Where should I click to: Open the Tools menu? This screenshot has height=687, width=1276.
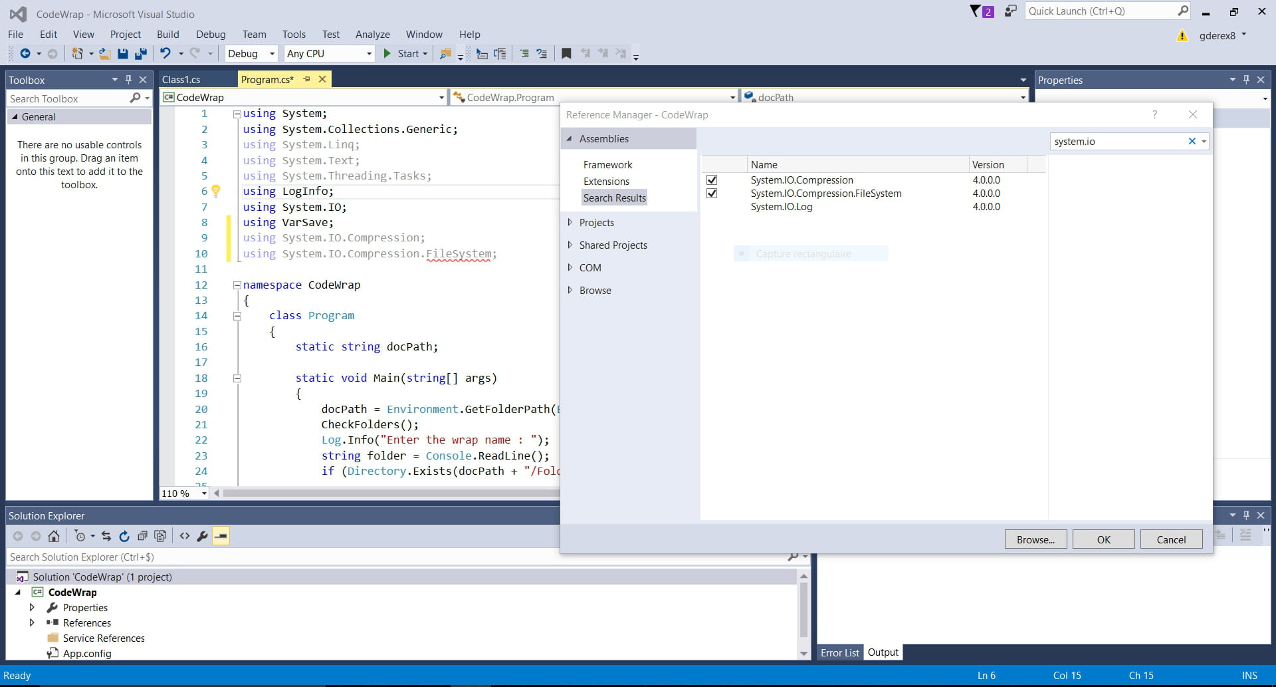tap(294, 35)
